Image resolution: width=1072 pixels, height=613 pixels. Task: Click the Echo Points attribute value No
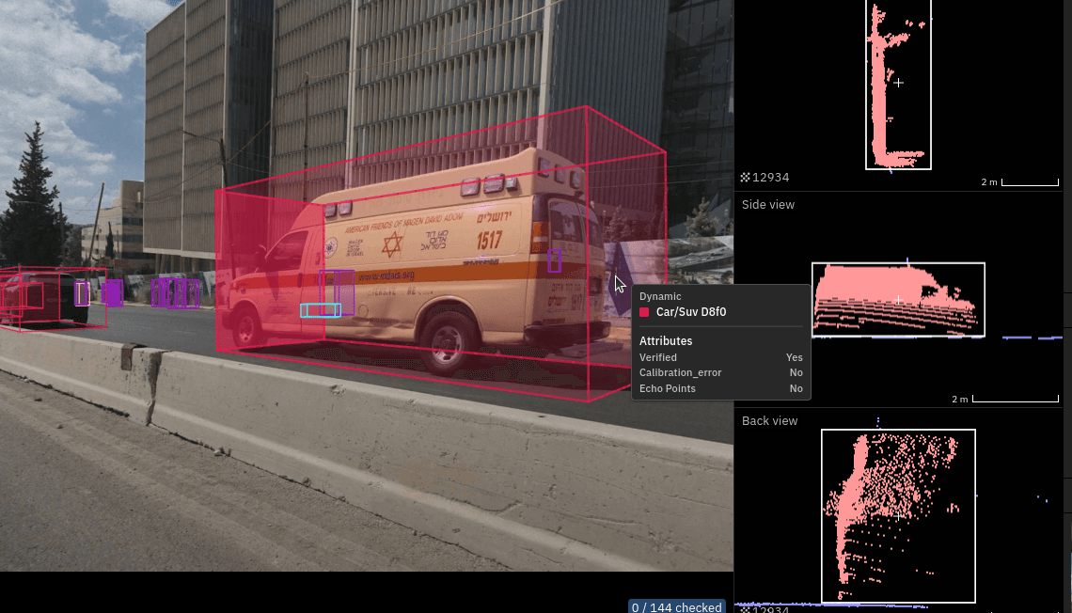[x=796, y=388]
